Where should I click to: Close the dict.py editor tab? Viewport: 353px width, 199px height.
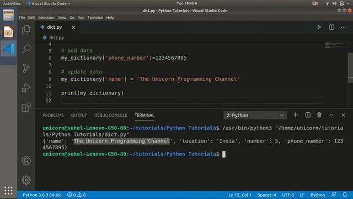pyautogui.click(x=73, y=27)
